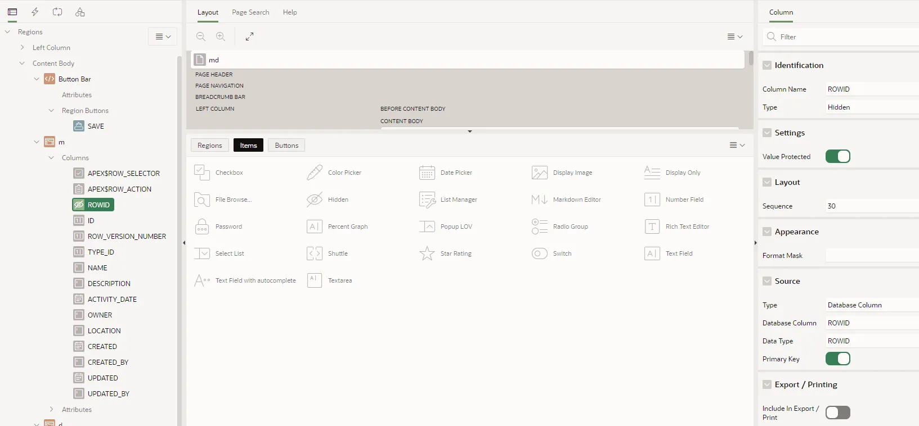Image resolution: width=919 pixels, height=426 pixels.
Task: Click the Format Mask input field
Action: (x=872, y=256)
